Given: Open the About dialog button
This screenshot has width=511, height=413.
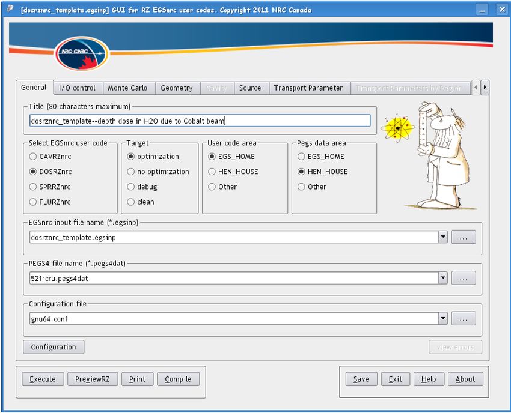Looking at the screenshot, I should (465, 379).
